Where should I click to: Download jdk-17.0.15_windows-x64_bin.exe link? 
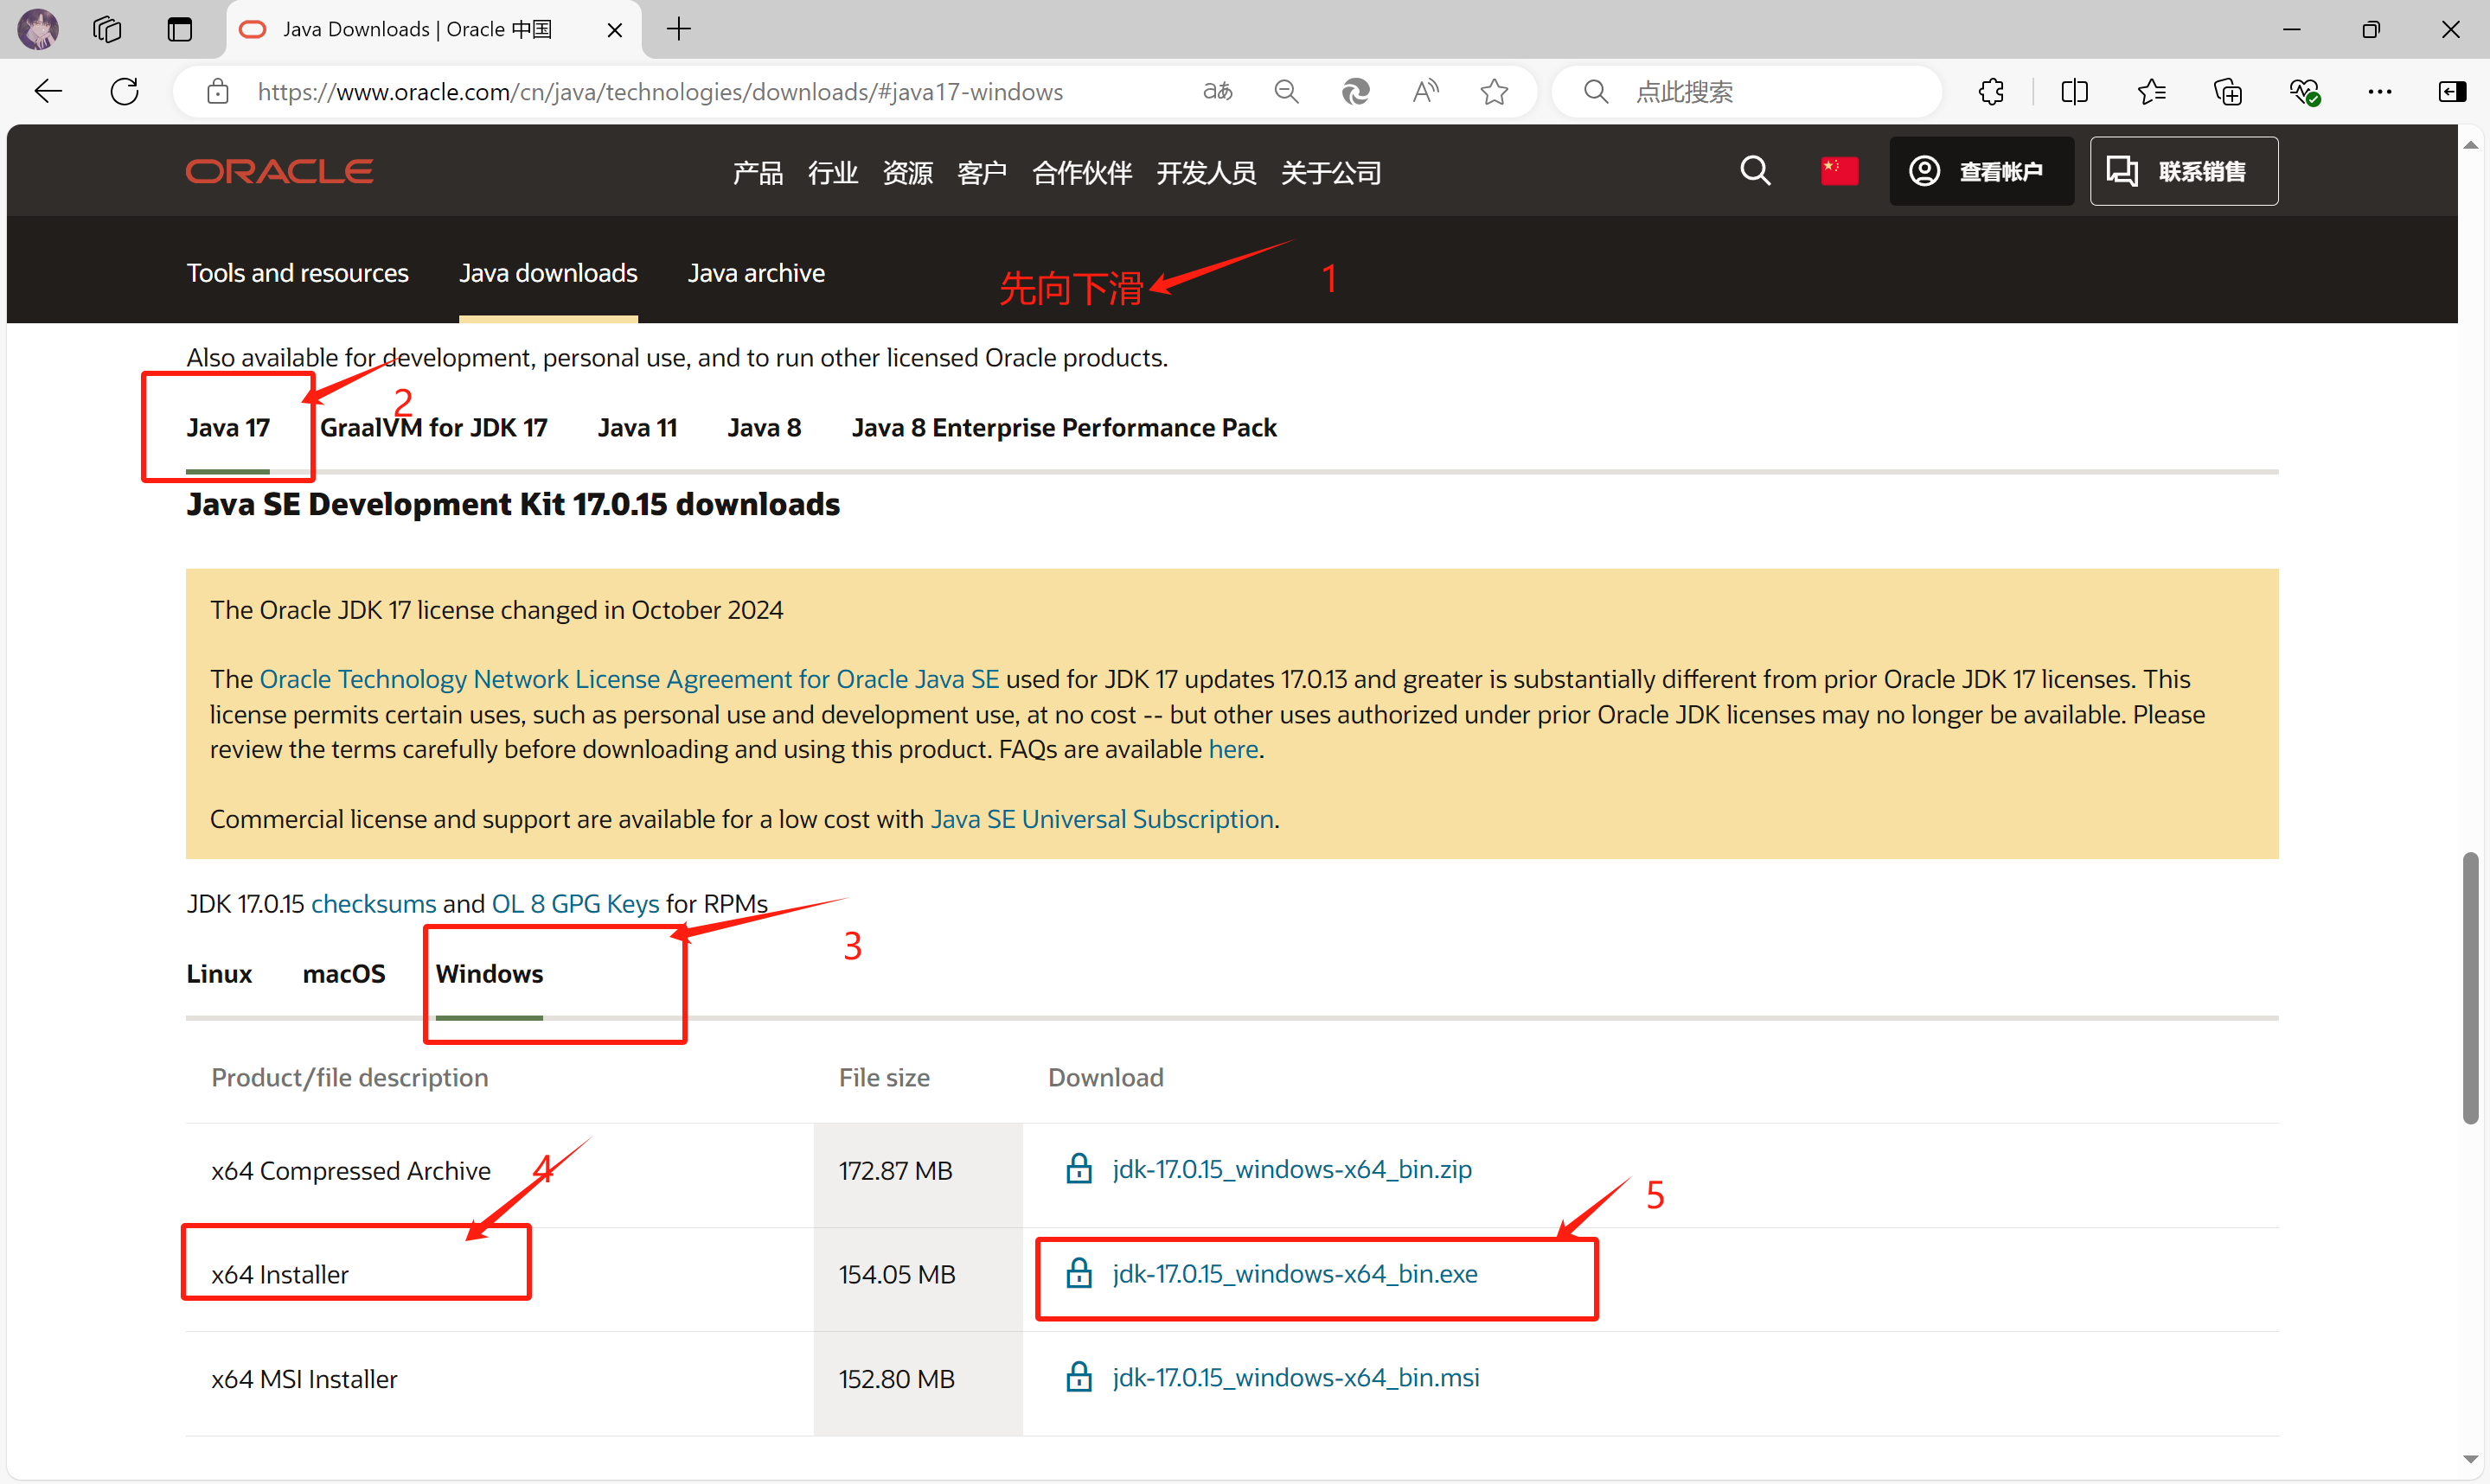click(x=1295, y=1274)
